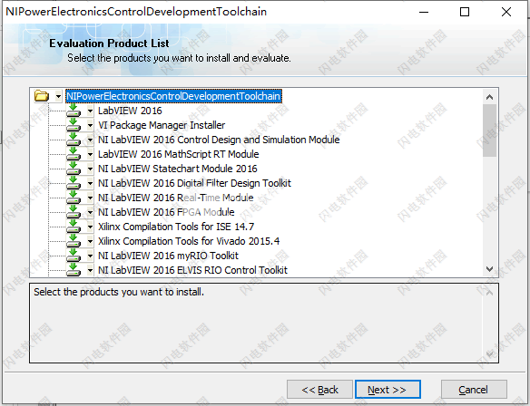Open dropdown arrow for Xilinx Vivado 2015.4 tools
The width and height of the screenshot is (530, 406).
pyautogui.click(x=90, y=241)
